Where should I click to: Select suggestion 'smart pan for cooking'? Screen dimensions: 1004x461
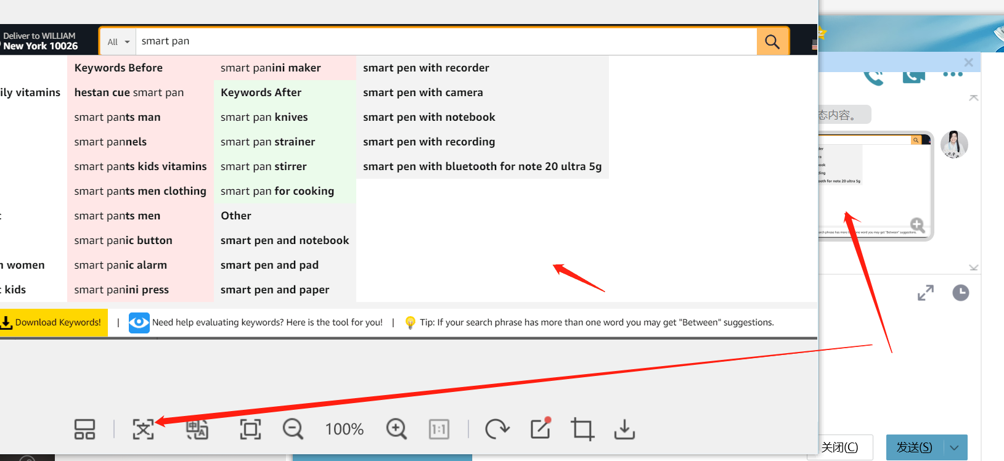point(277,191)
